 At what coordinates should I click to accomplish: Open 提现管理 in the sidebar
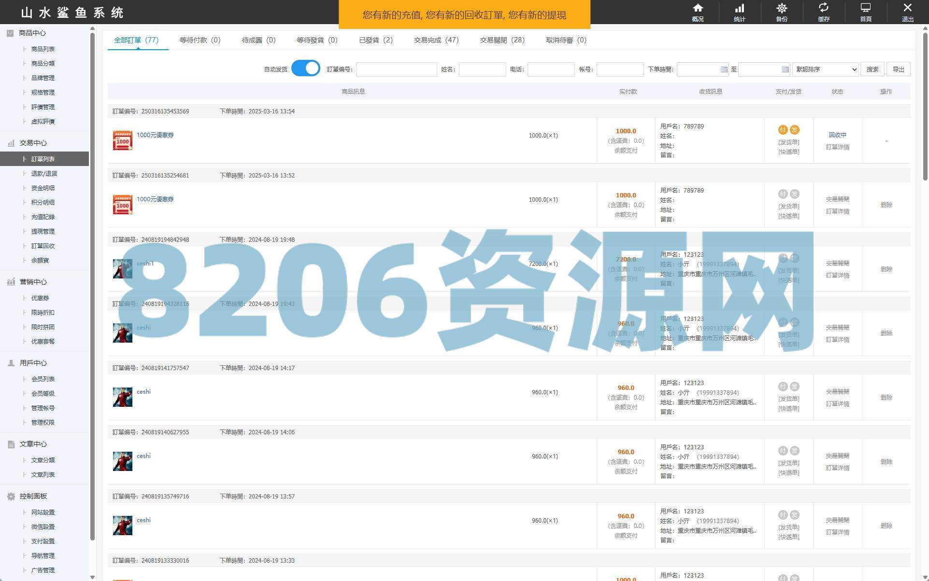click(x=43, y=232)
